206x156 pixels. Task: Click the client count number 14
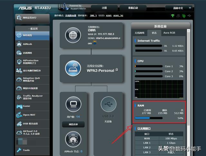(78, 117)
